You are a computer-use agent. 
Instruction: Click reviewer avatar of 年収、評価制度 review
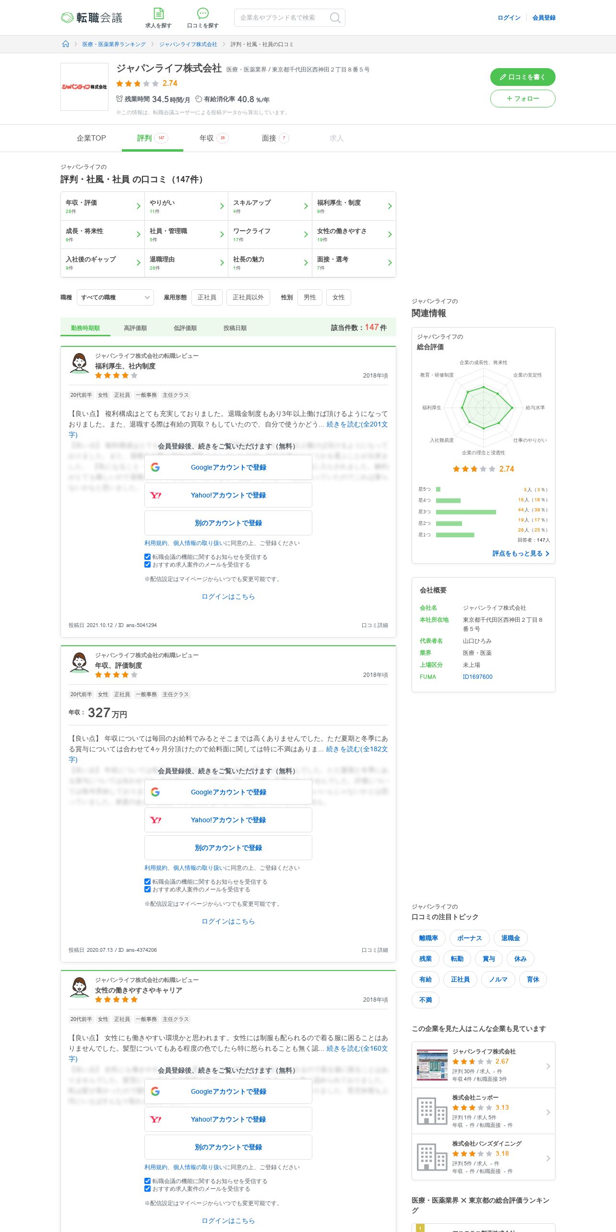pyautogui.click(x=80, y=663)
